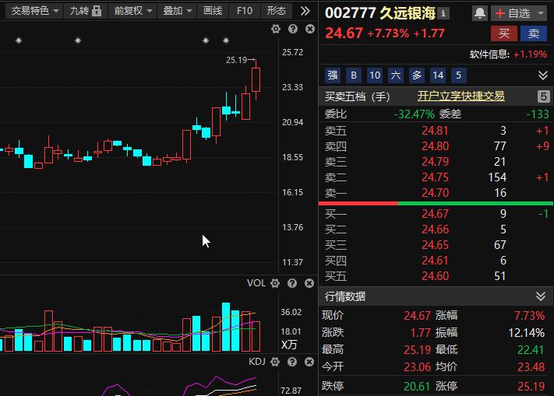Open the 开户立享快捷交易 link
Viewport: 554px width, 396px height.
click(x=460, y=96)
